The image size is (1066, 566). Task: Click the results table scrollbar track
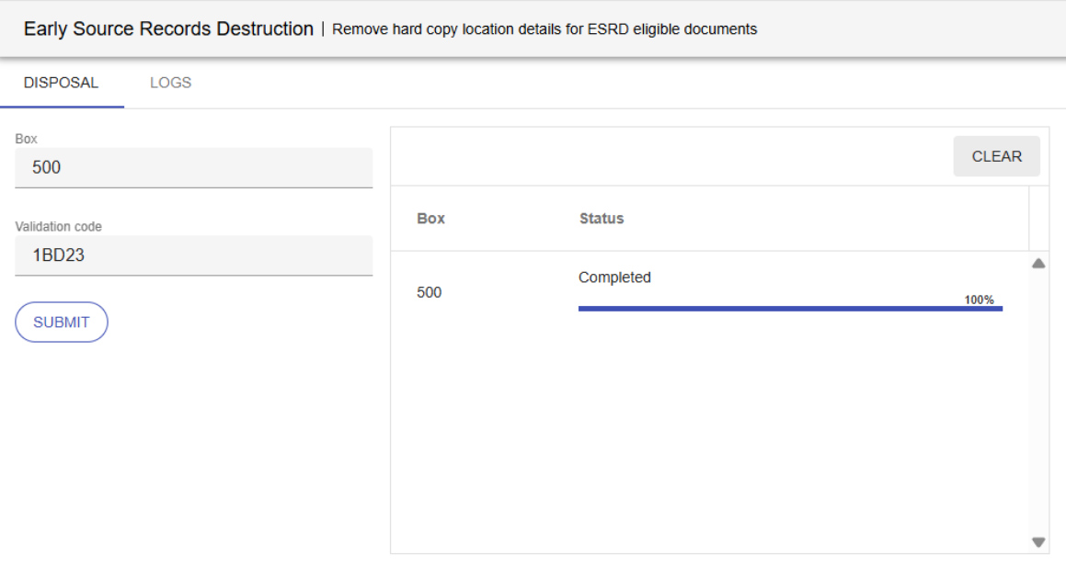(x=1038, y=404)
